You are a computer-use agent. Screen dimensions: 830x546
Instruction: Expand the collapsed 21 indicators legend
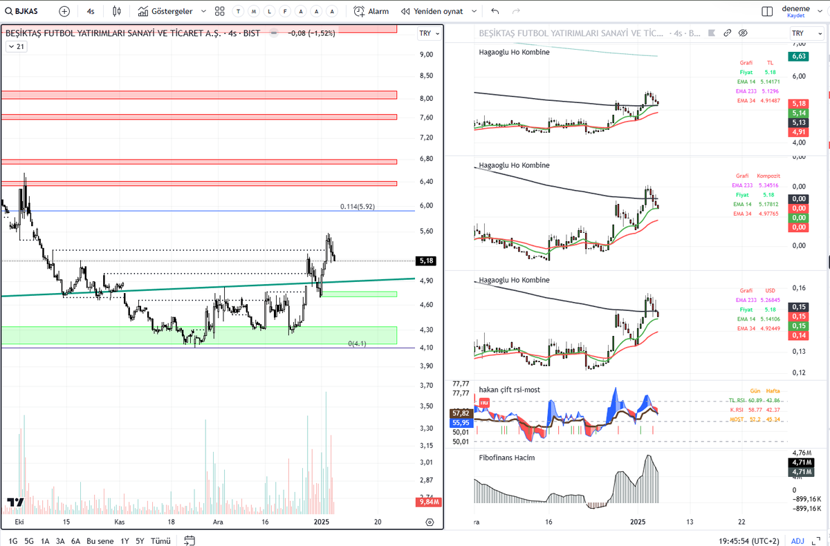point(17,46)
